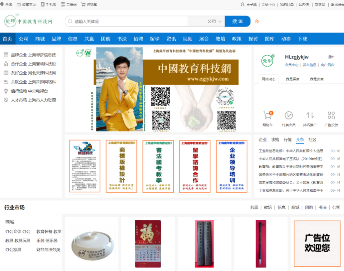This screenshot has height=271, width=344.
Task: Click the user profile icon beside 王子珮
Action: [x=243, y=4]
